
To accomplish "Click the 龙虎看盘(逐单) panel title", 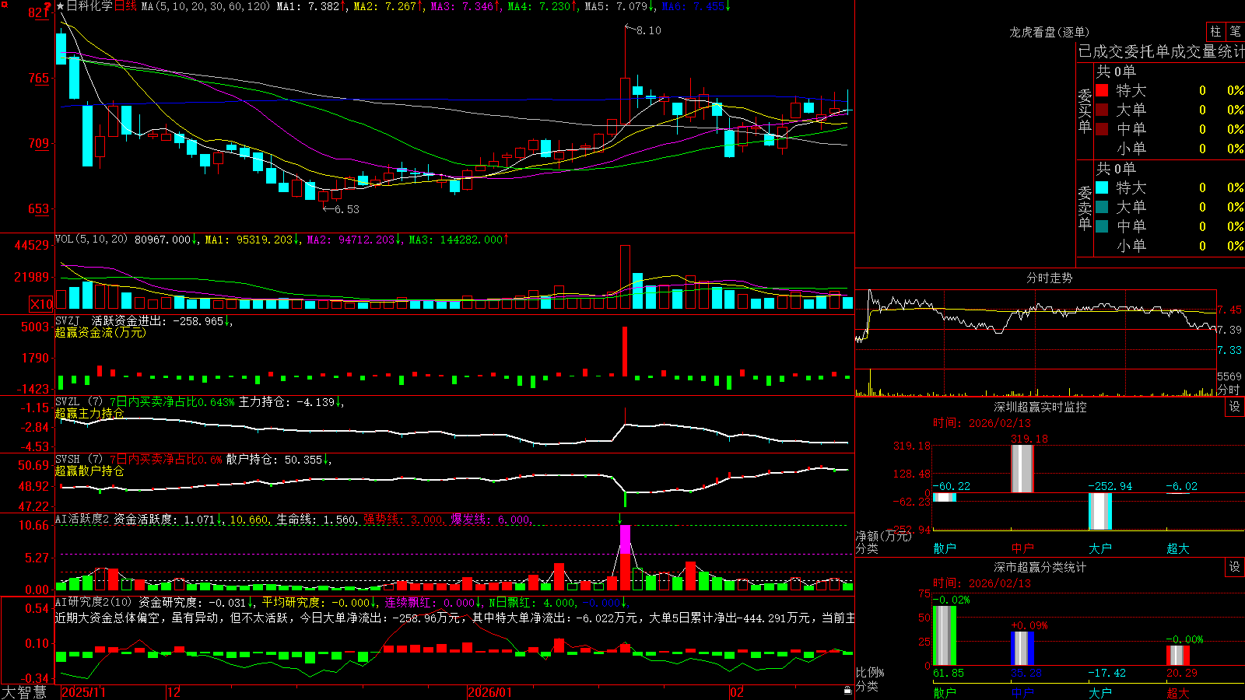I will coord(1050,32).
